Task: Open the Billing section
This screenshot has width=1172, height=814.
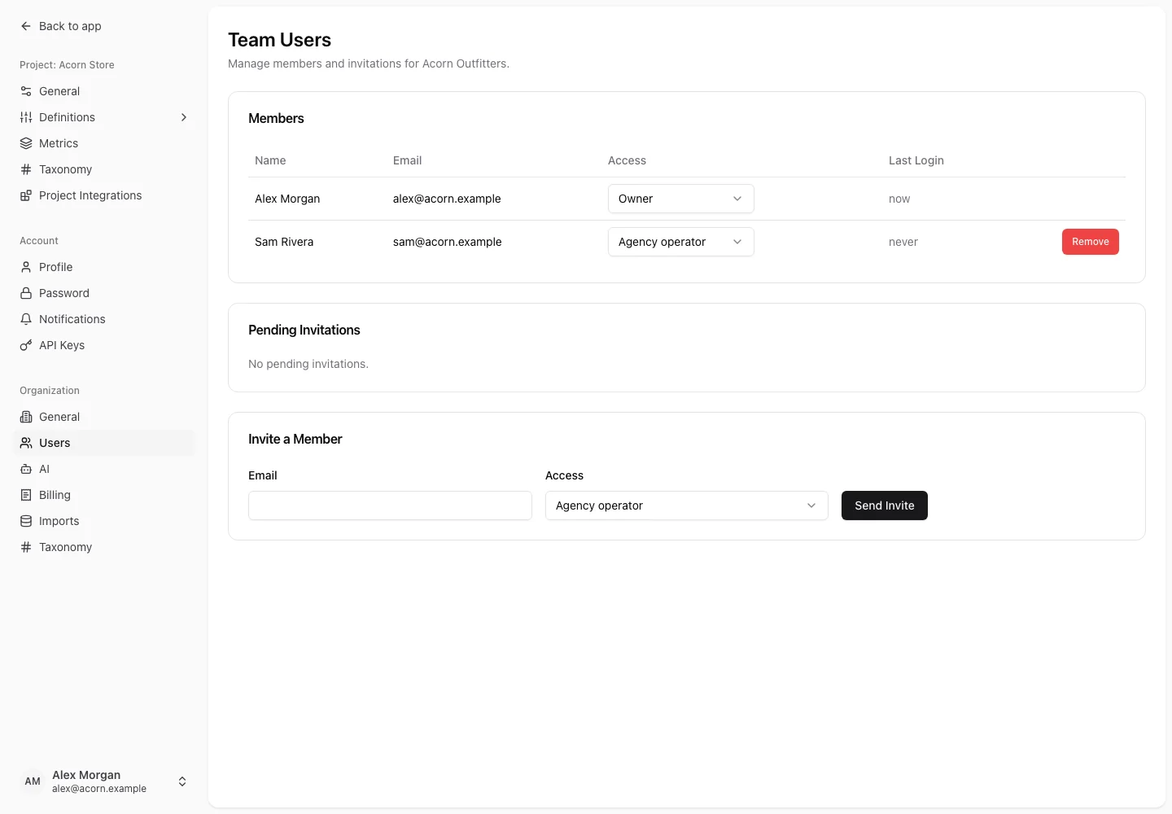Action: pos(104,495)
